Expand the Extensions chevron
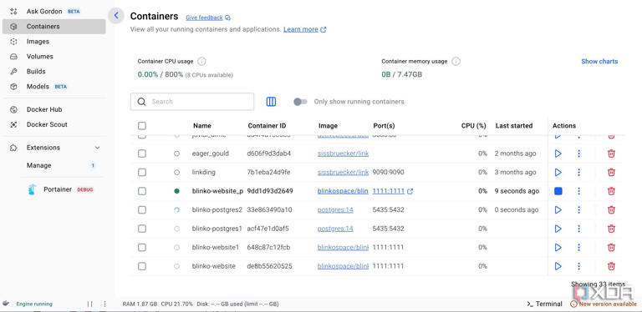Screen dimensions: 642x312 click(x=97, y=148)
